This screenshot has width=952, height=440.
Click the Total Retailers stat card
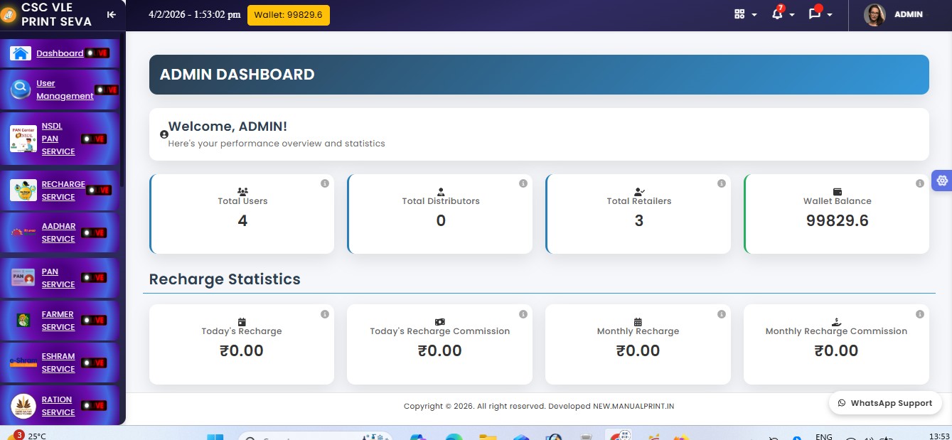(x=638, y=214)
